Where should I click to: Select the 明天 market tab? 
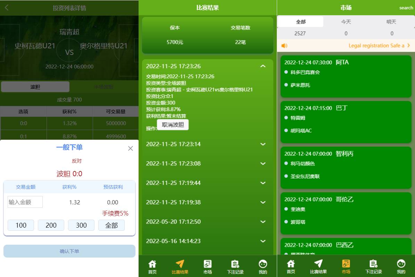(x=391, y=22)
